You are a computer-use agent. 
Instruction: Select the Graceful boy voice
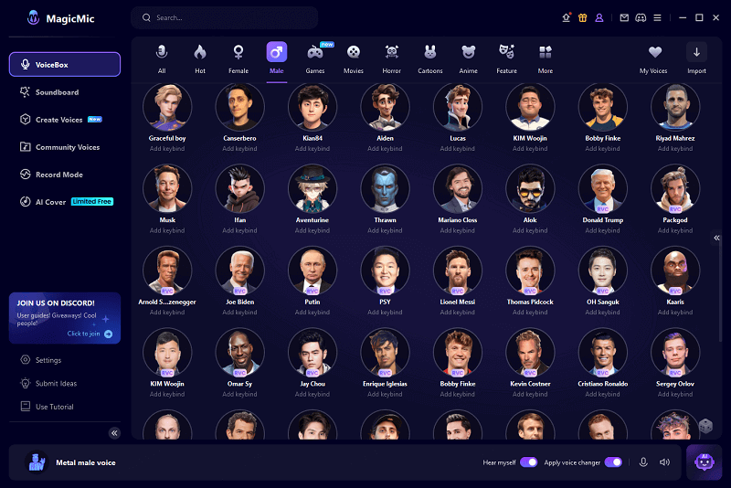click(x=167, y=107)
